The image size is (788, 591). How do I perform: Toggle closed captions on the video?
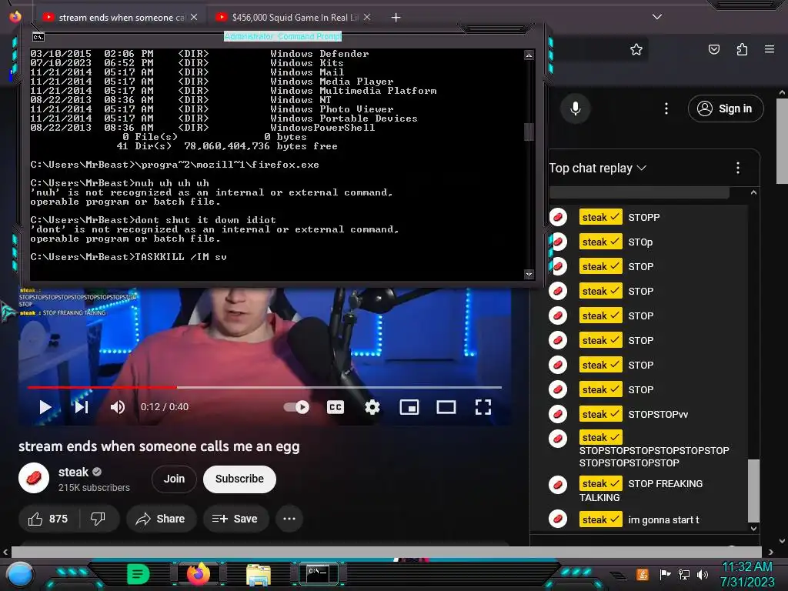336,407
